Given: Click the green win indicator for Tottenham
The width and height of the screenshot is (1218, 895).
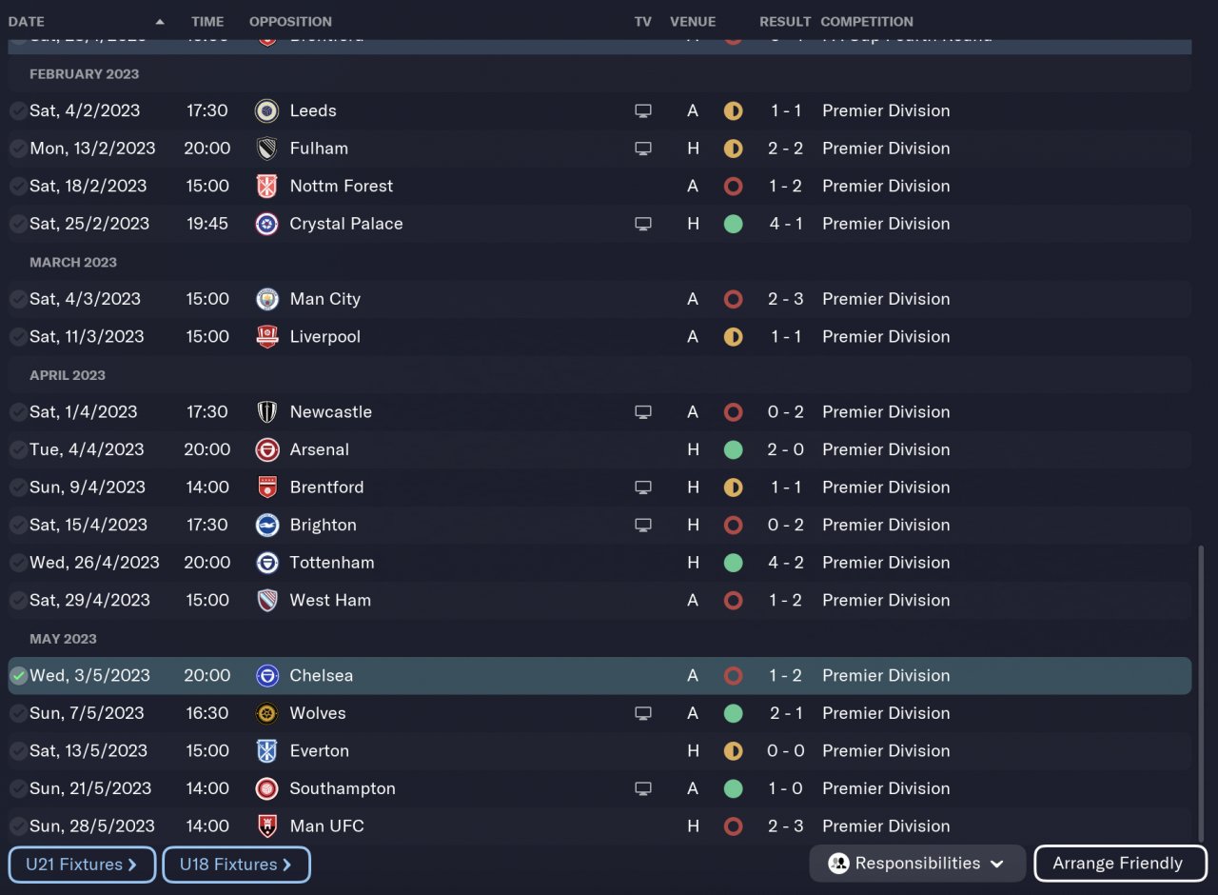Looking at the screenshot, I should pyautogui.click(x=733, y=563).
